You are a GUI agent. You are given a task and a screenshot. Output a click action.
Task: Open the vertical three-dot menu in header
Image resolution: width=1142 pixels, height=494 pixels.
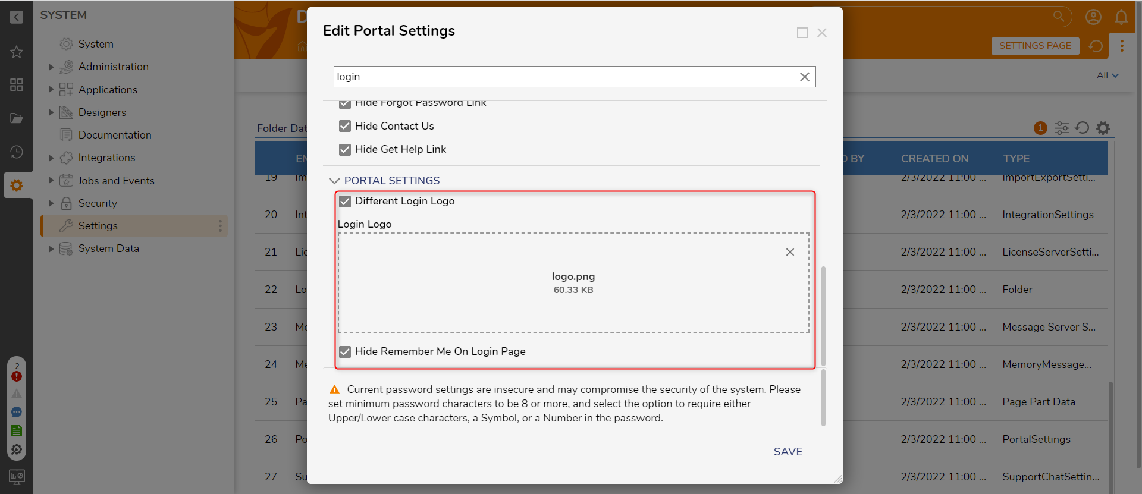click(x=1122, y=46)
